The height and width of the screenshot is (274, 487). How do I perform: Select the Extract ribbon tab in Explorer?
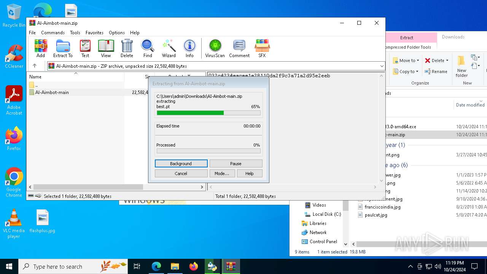[x=407, y=38]
